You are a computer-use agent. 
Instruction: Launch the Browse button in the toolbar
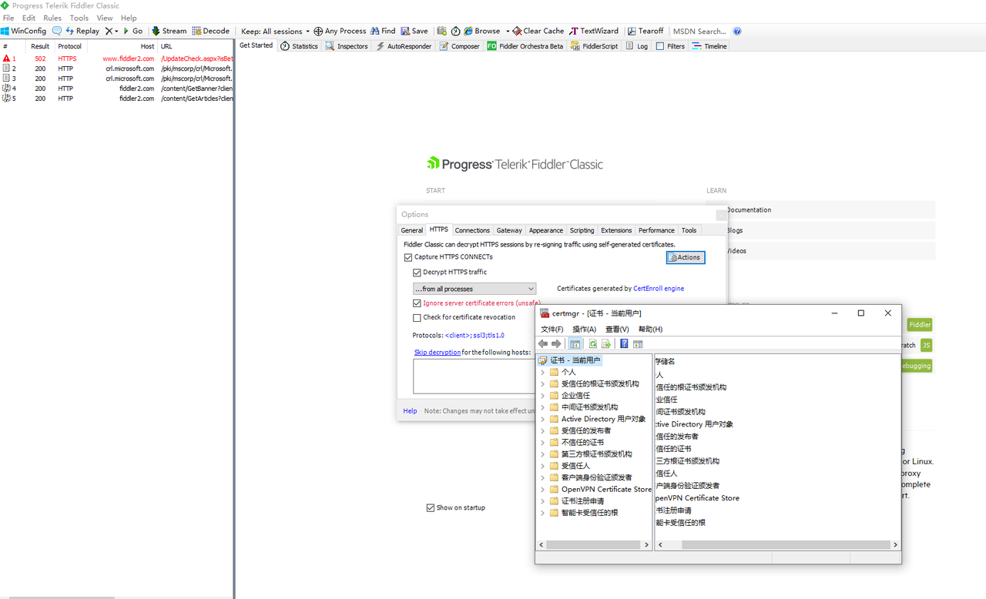point(482,32)
